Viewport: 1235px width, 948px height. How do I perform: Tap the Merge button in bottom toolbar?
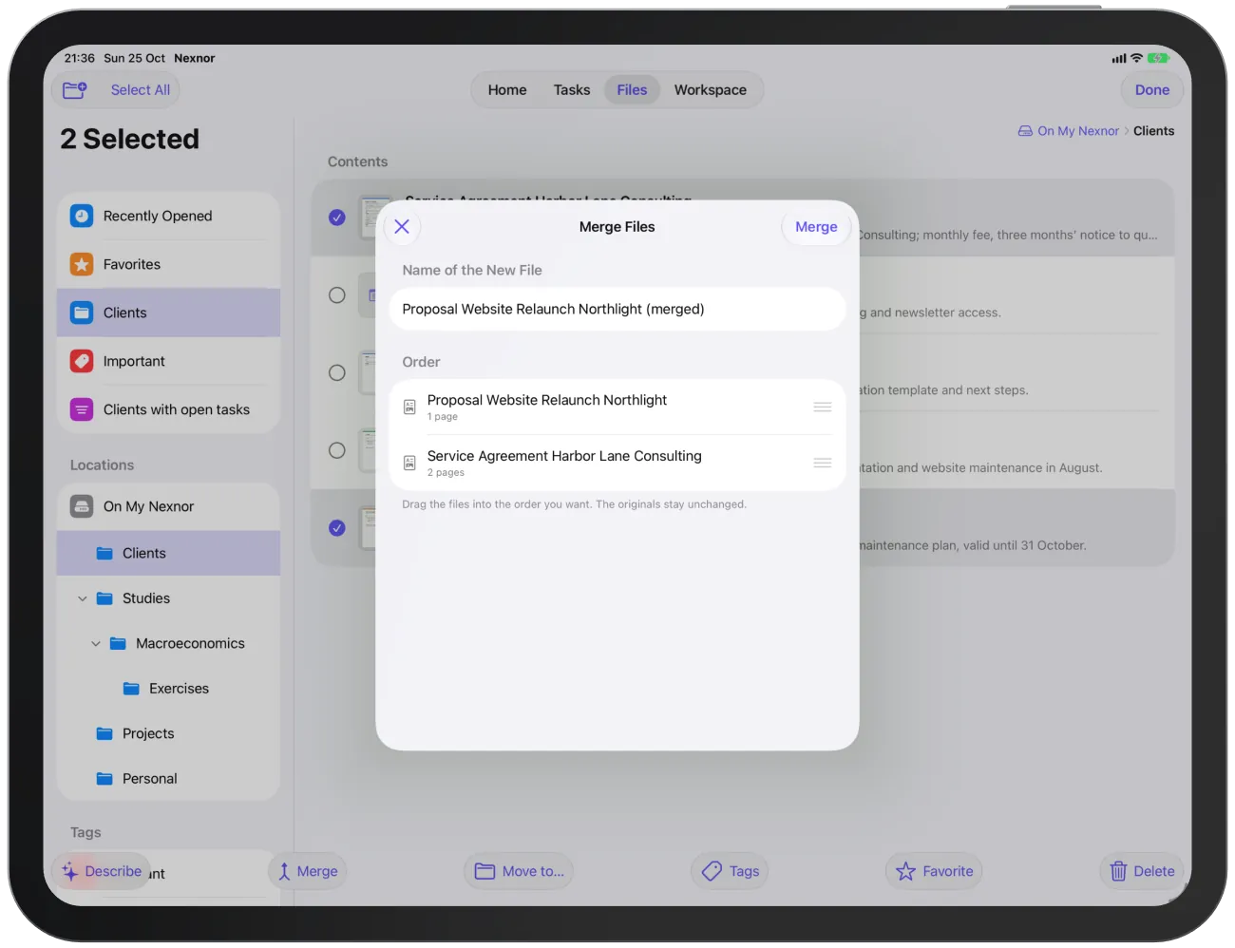tap(308, 872)
